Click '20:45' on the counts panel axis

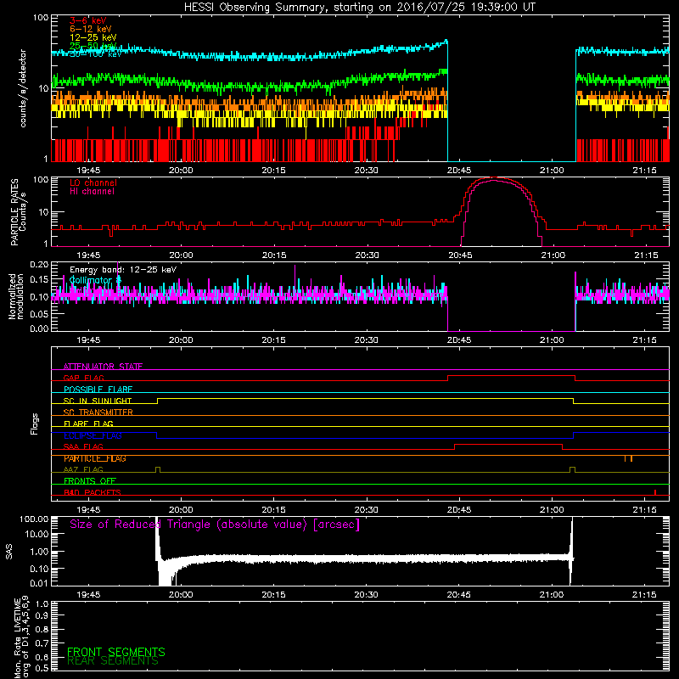point(459,171)
